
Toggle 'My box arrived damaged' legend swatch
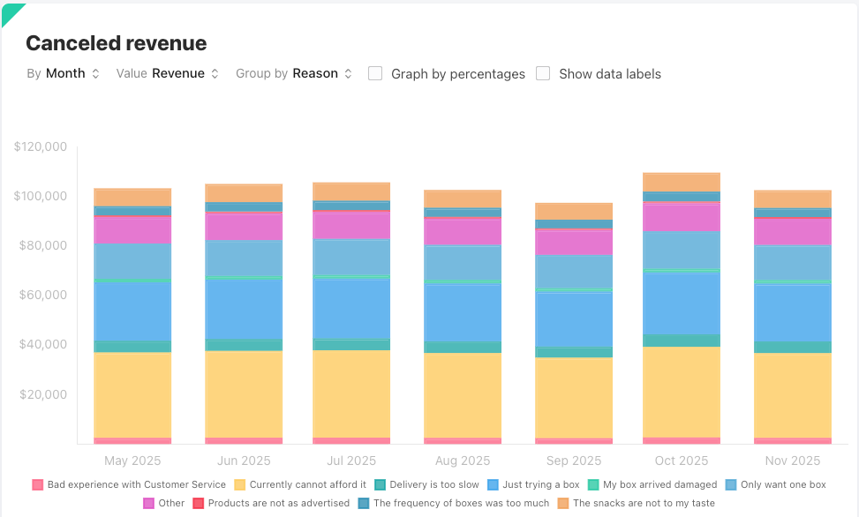pyautogui.click(x=594, y=484)
